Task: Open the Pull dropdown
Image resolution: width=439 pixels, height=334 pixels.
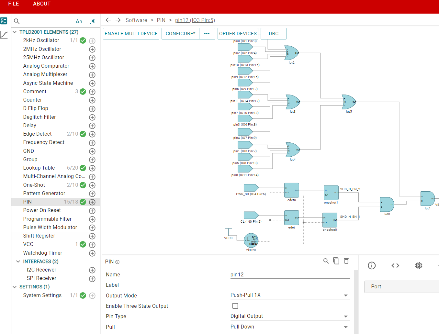Action: 290,327
